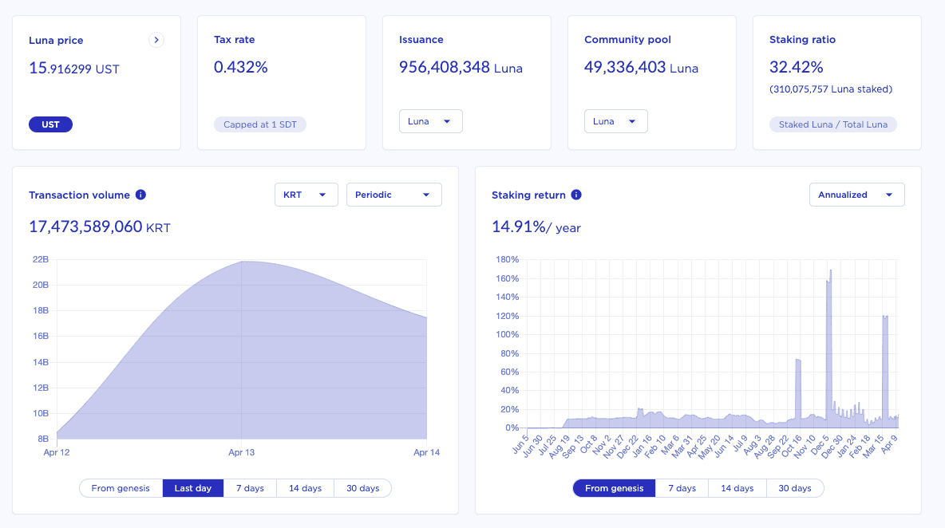Click the Apr 12 axis label
The height and width of the screenshot is (528, 945).
pyautogui.click(x=57, y=452)
